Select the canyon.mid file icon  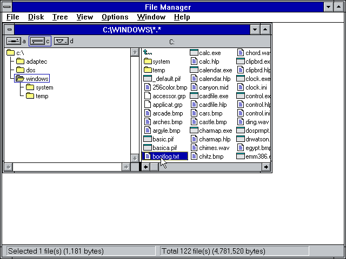[x=194, y=87]
